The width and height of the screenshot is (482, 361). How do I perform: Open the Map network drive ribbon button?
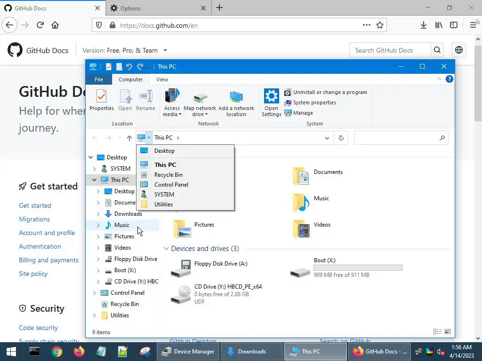pyautogui.click(x=200, y=103)
